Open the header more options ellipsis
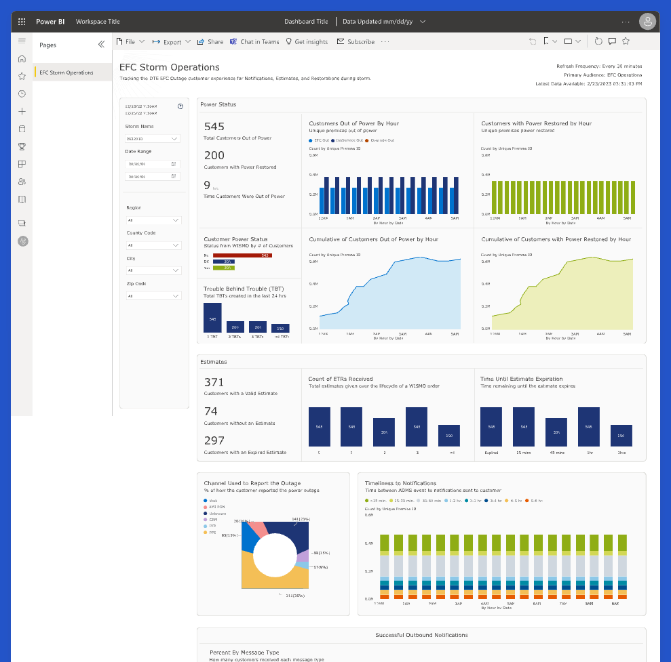Image resolution: width=671 pixels, height=662 pixels. [626, 22]
